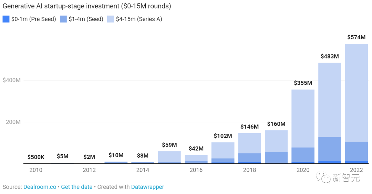Click the 2016 x-axis label
372x194 pixels.
[196, 170]
